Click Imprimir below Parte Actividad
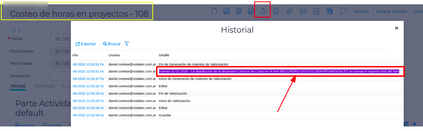The image size is (423, 131). click(x=25, y=125)
